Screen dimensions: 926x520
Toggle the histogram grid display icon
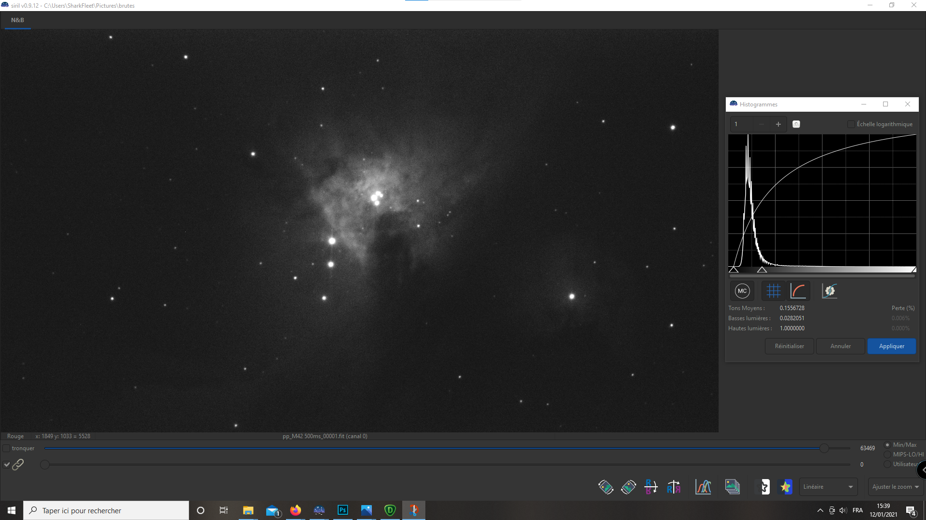(773, 291)
